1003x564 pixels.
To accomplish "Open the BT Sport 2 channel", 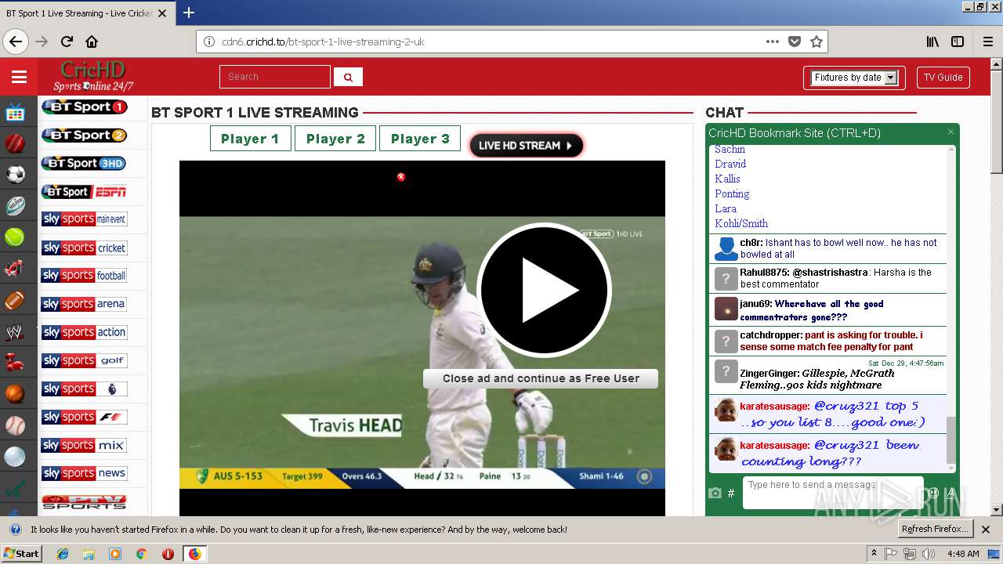I will pyautogui.click(x=84, y=135).
